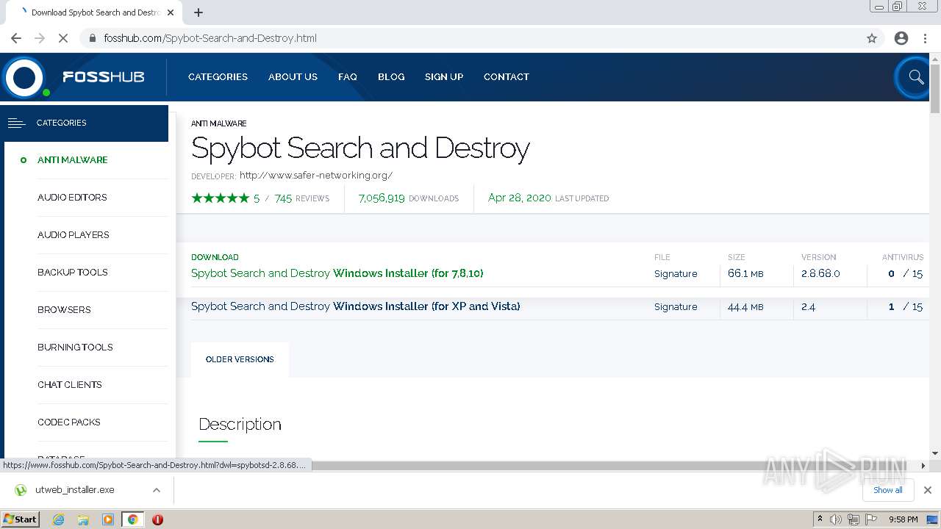Open the Chrome profile avatar icon
The width and height of the screenshot is (941, 529).
901,38
